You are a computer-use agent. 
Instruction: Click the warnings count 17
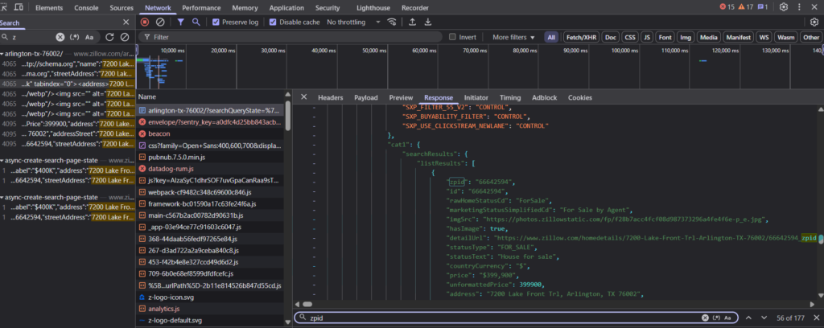coord(746,7)
